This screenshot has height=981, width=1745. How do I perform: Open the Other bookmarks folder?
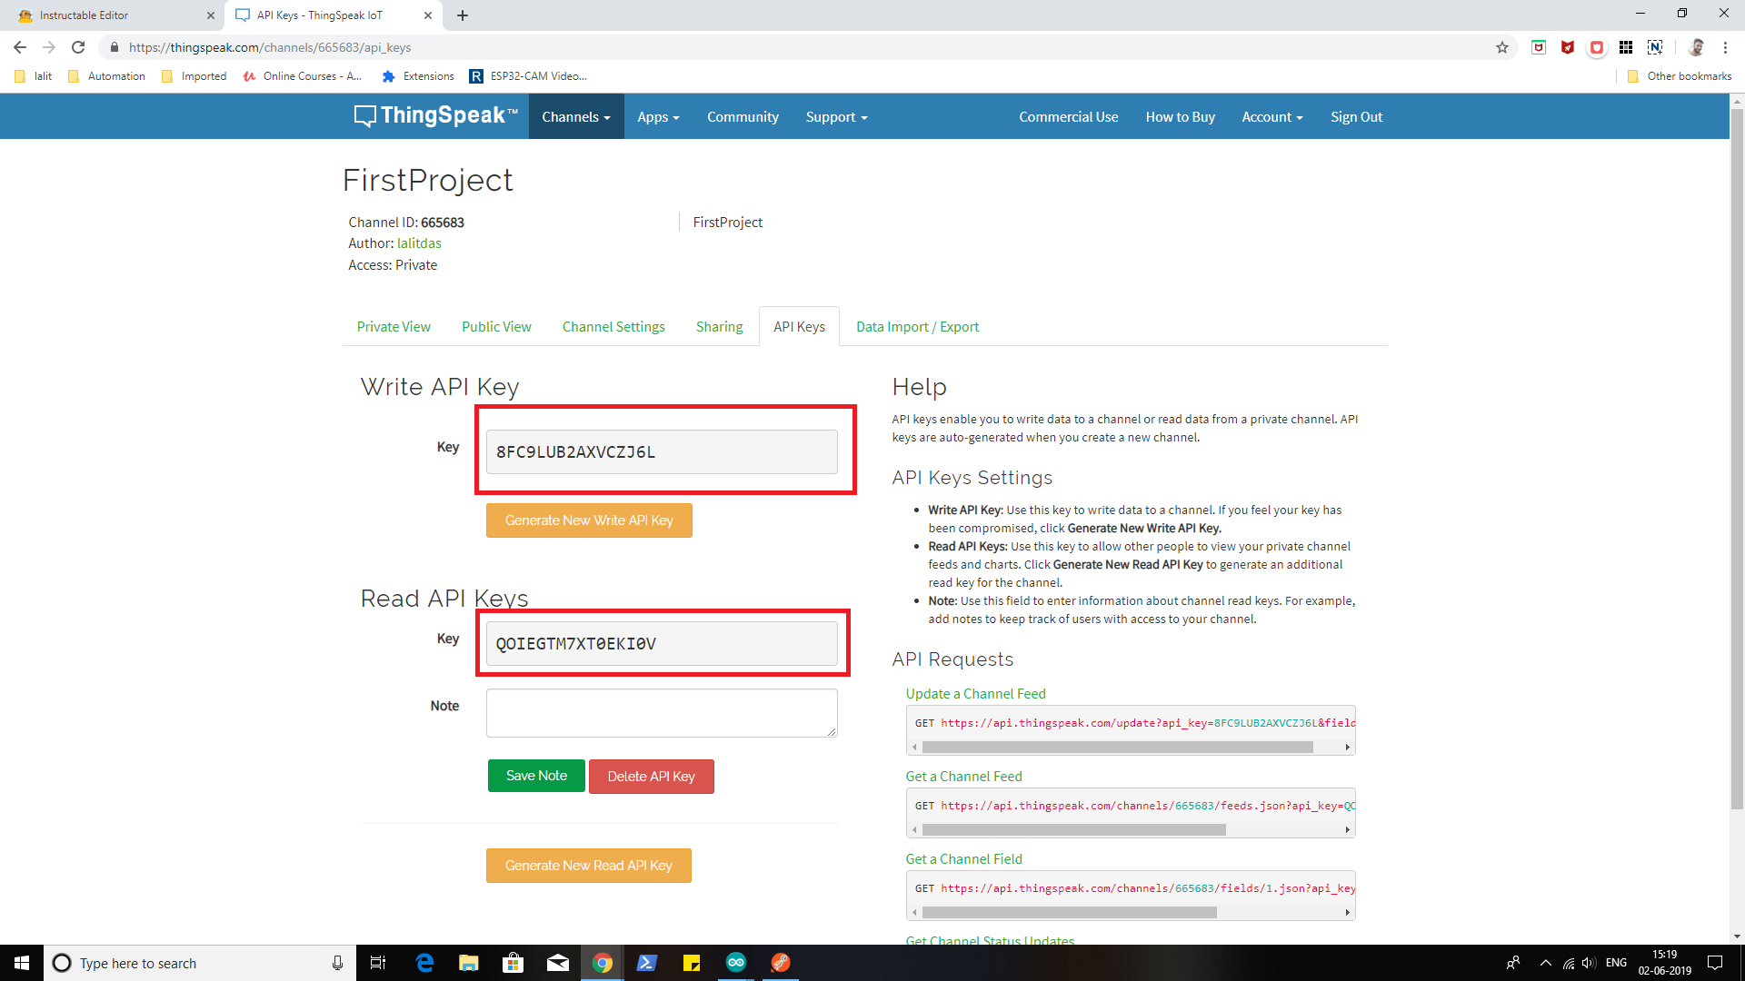tap(1680, 76)
